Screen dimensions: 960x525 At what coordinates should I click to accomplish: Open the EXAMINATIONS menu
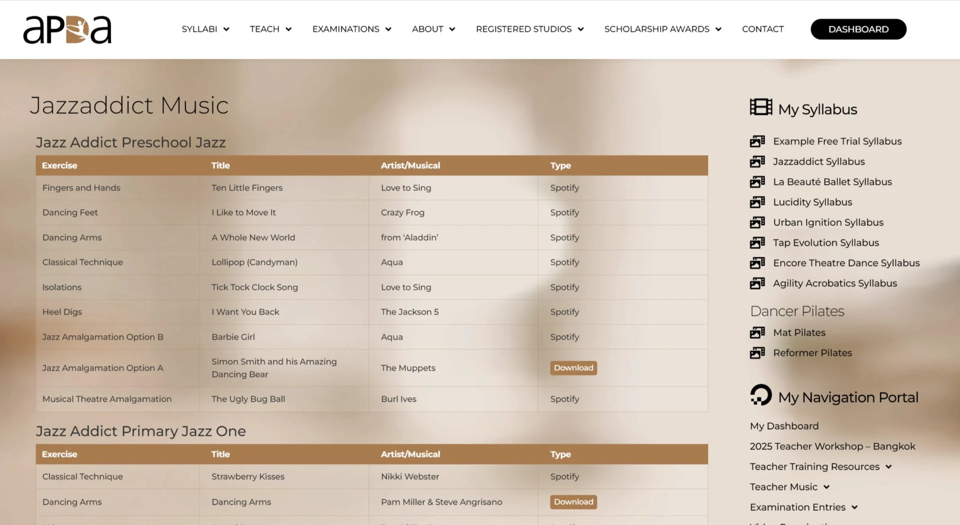click(345, 29)
